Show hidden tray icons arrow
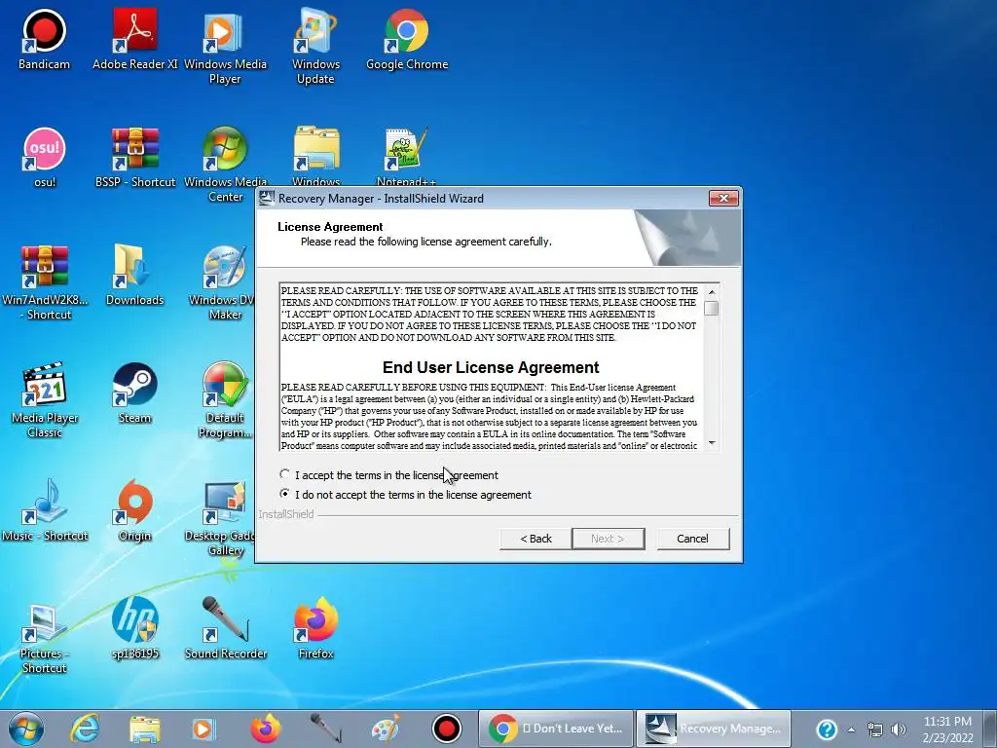 point(851,729)
